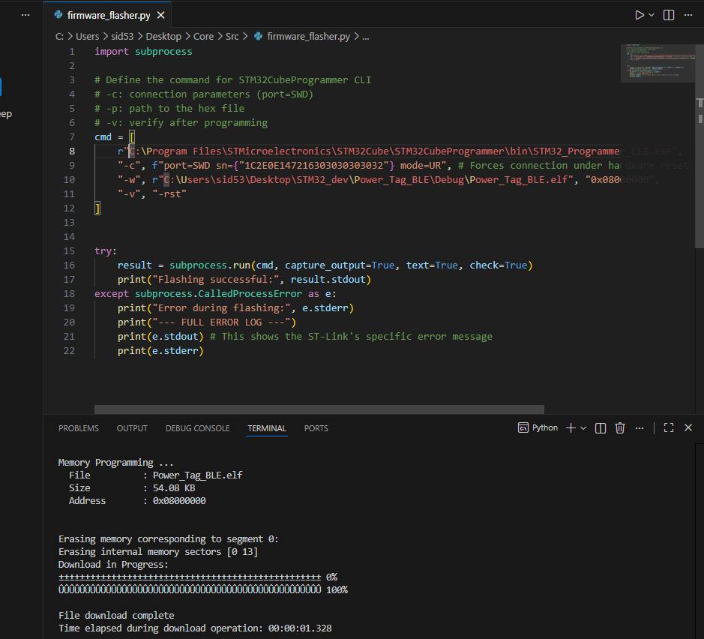Select the firmware_flasher.py editor tab

tap(108, 15)
